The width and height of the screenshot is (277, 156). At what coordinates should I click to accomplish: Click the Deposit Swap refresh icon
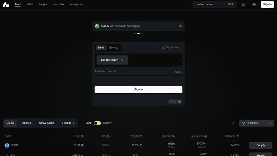tap(163, 47)
